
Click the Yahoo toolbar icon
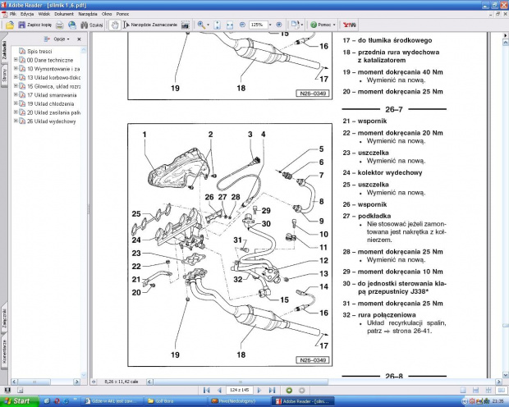coord(350,25)
